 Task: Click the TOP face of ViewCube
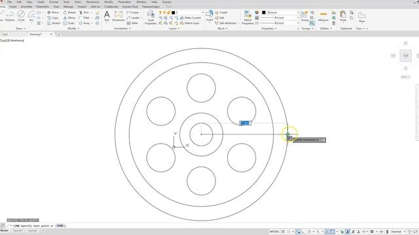pyautogui.click(x=406, y=55)
